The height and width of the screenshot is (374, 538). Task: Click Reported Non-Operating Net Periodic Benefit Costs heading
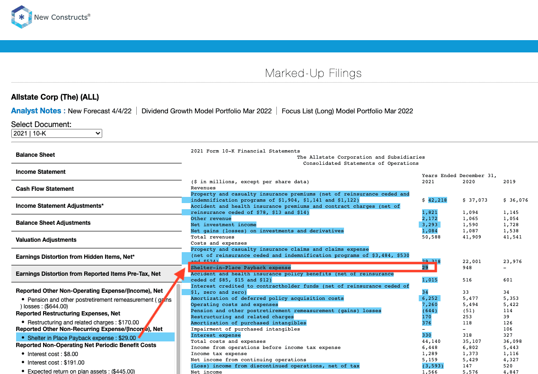coord(86,345)
